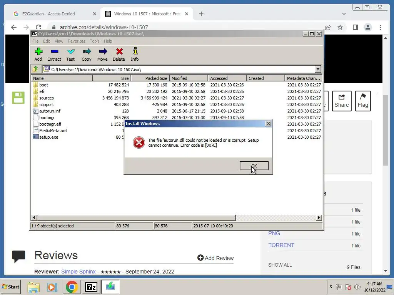Select the MediaMeta.xml file icon
The image size is (394, 295).
(35, 131)
